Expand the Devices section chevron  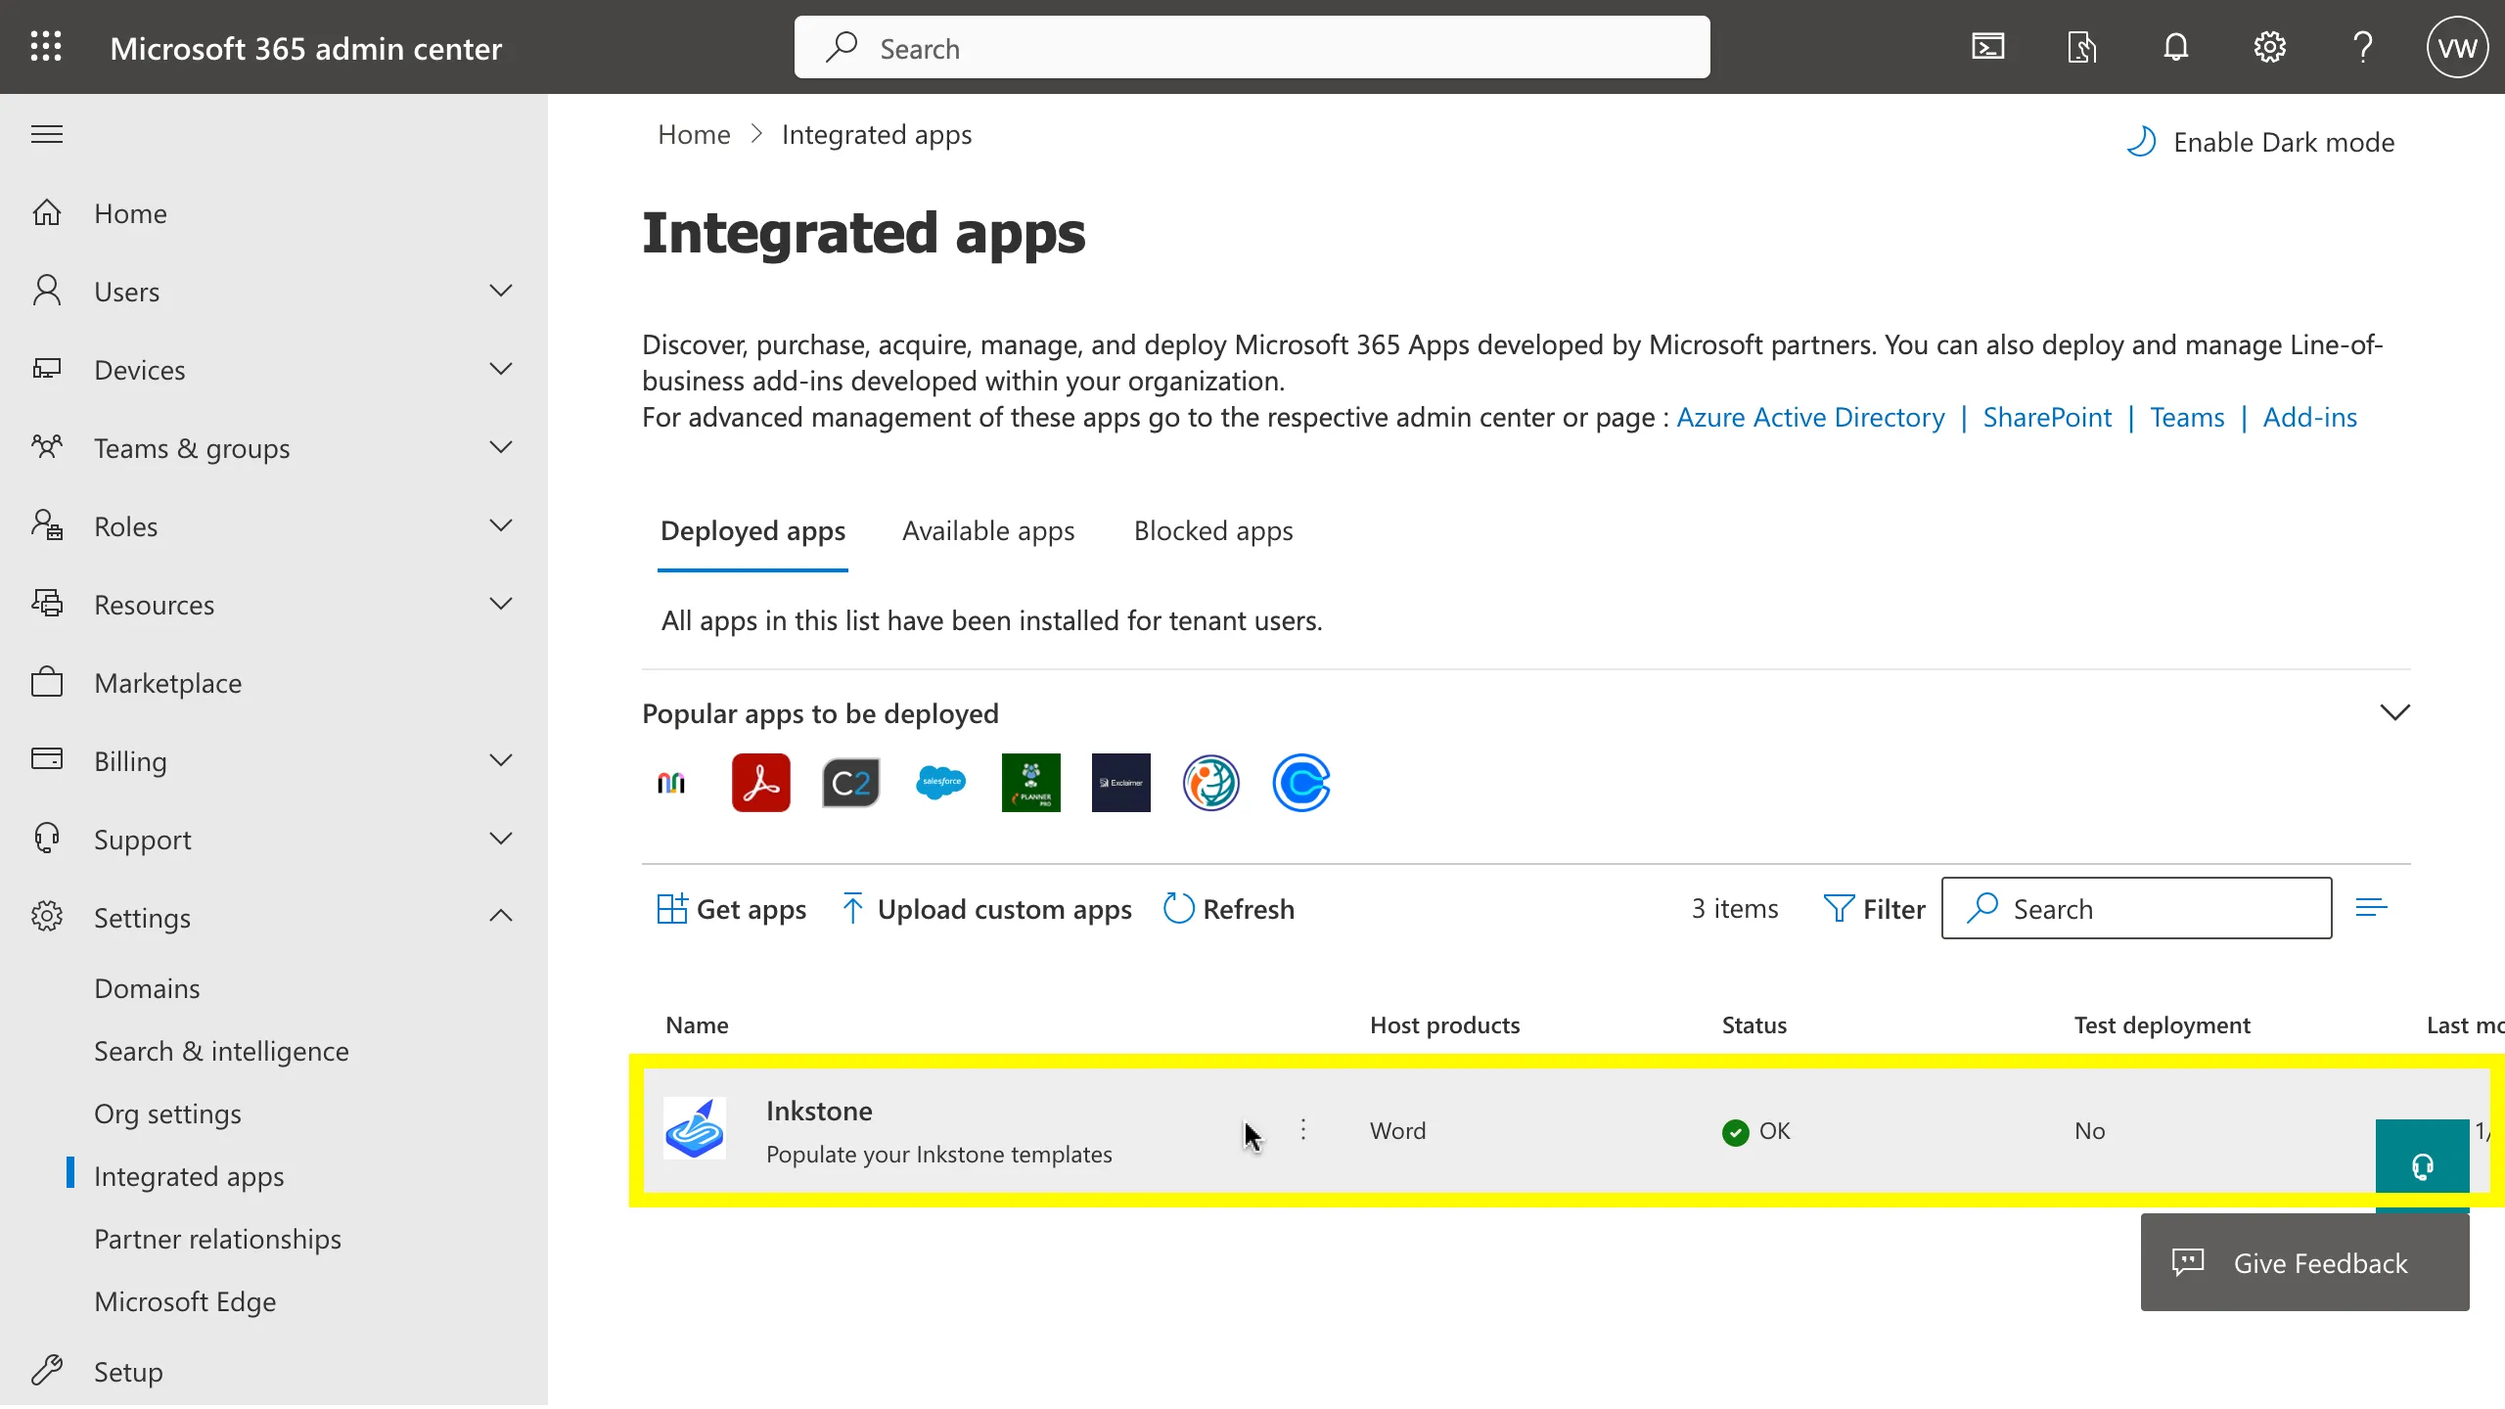coord(501,370)
